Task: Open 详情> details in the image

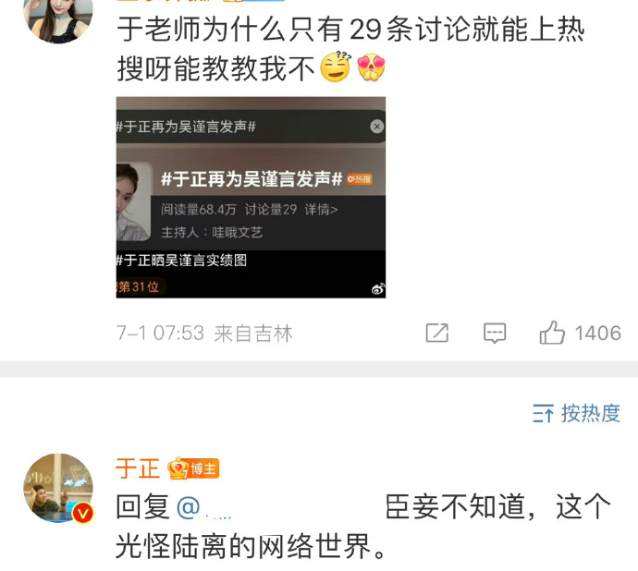Action: [x=321, y=210]
